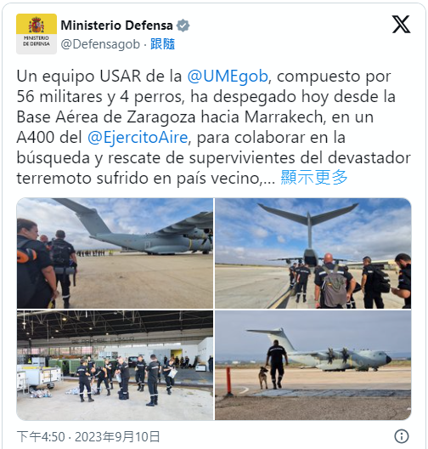Open the @Defensagob handle

100,44
